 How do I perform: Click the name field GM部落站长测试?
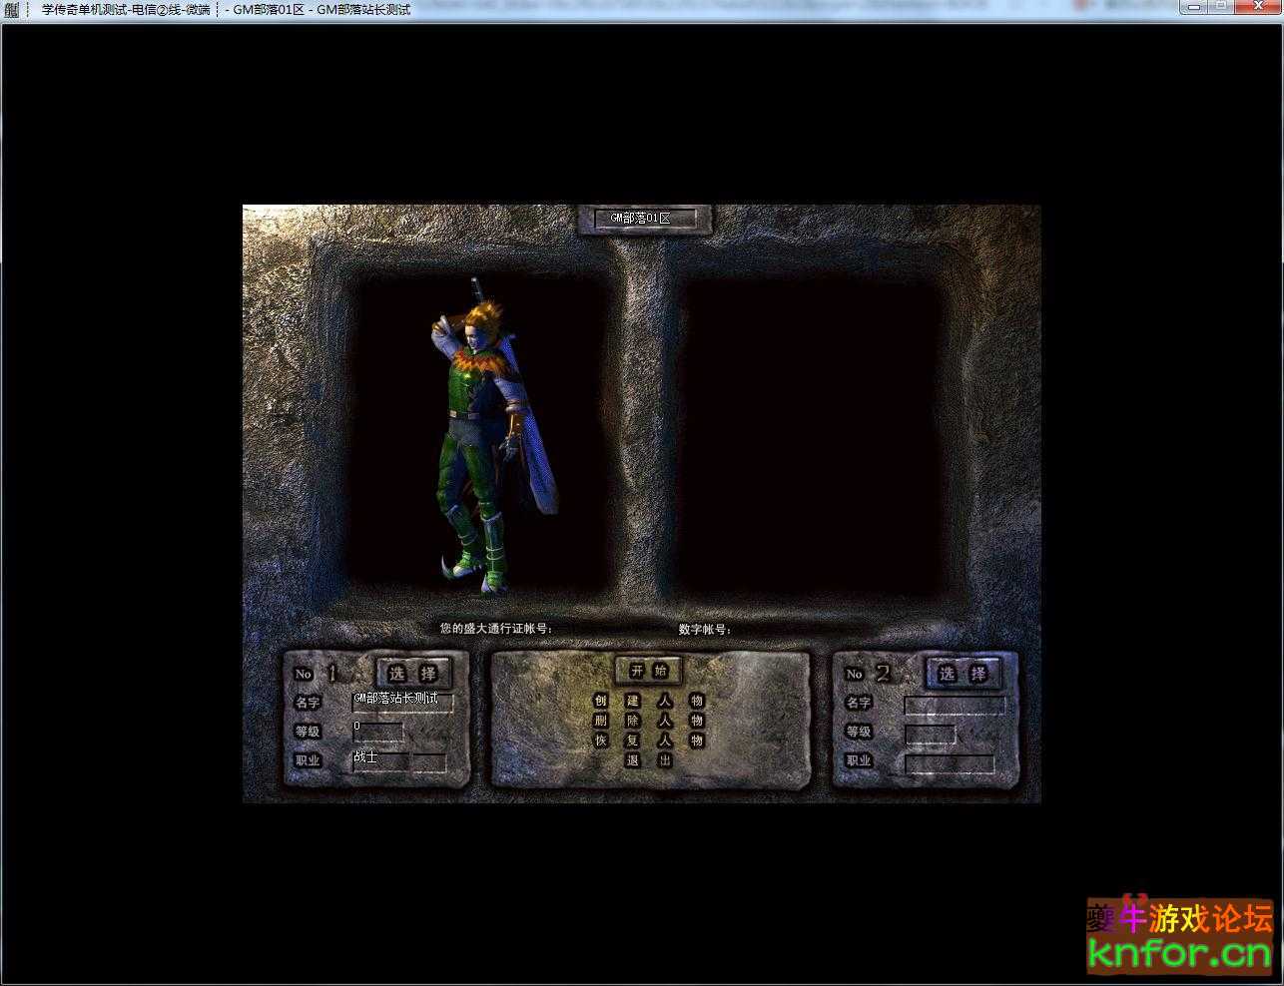click(x=402, y=702)
